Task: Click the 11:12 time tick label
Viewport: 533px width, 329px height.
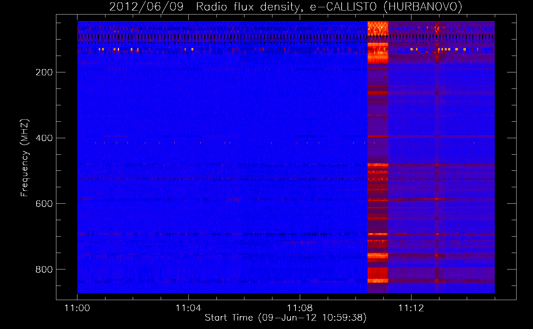Action: [x=411, y=308]
